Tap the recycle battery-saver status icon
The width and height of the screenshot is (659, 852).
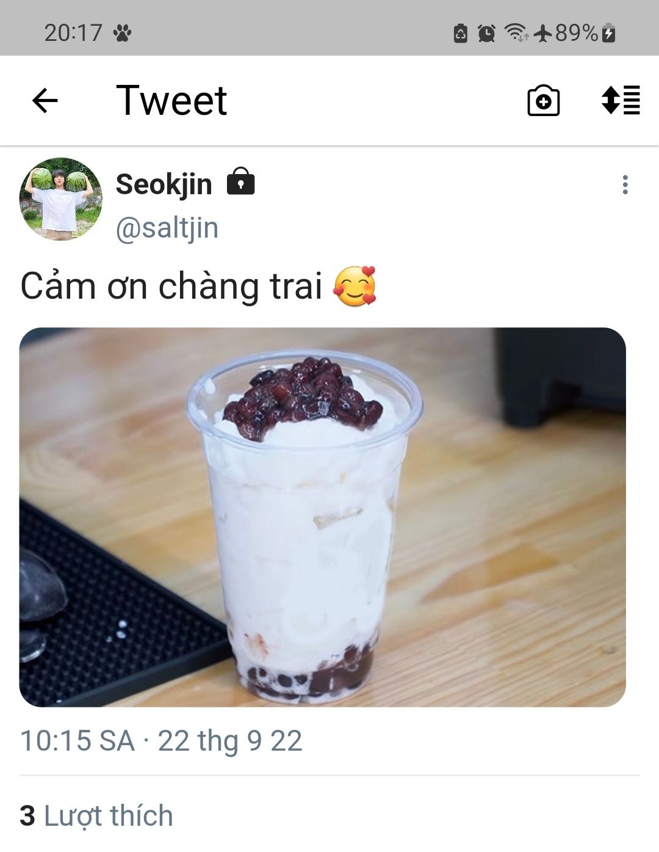pos(461,33)
